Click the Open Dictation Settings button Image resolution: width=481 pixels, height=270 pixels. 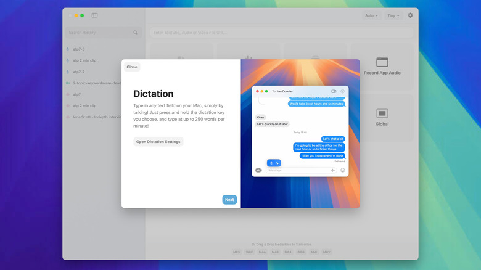click(158, 142)
